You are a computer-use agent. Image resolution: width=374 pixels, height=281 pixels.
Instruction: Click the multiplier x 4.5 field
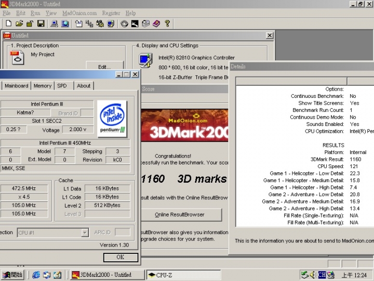click(24, 197)
